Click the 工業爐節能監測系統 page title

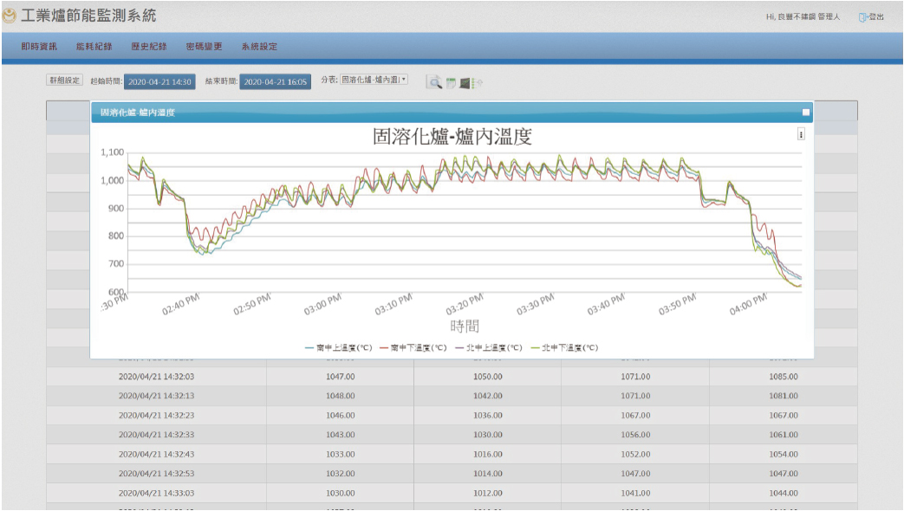[x=88, y=16]
